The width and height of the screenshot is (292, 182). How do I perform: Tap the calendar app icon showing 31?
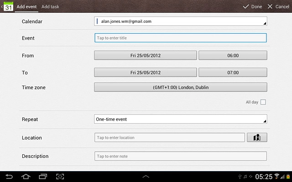tap(8, 7)
